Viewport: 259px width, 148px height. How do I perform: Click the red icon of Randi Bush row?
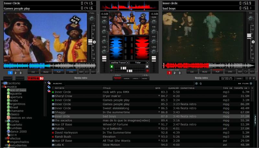[x=53, y=137]
